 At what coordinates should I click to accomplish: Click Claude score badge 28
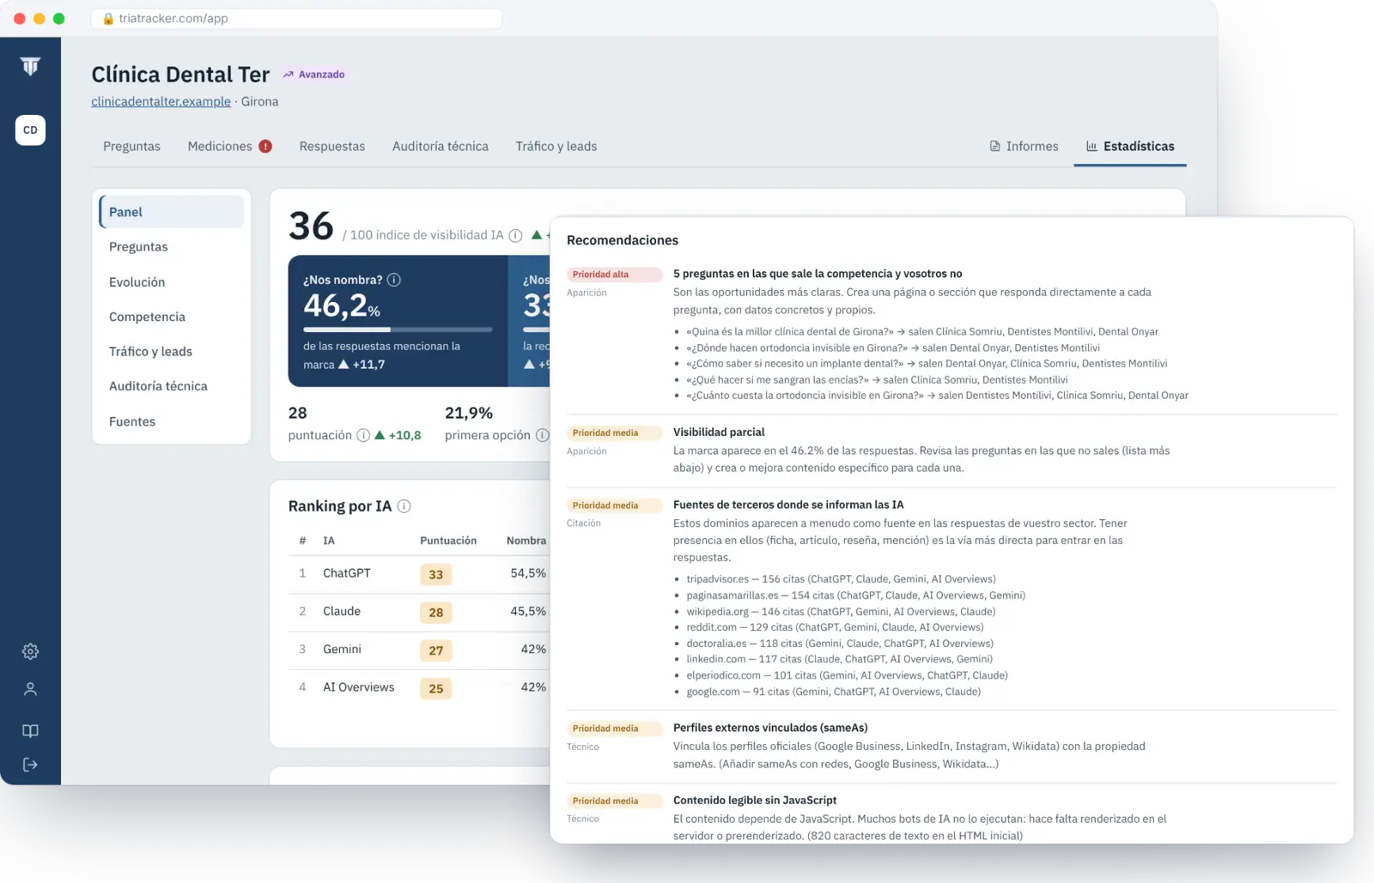point(436,613)
